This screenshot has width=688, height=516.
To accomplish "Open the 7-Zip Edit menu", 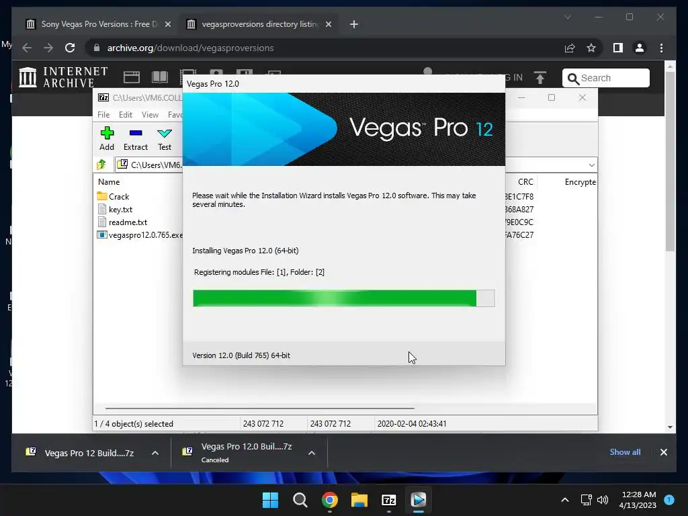I will (x=126, y=114).
